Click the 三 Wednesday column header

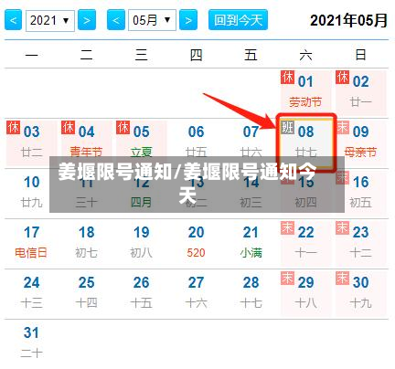coord(142,55)
